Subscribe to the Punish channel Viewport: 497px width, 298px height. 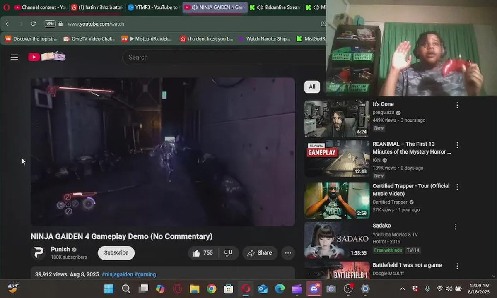[116, 253]
